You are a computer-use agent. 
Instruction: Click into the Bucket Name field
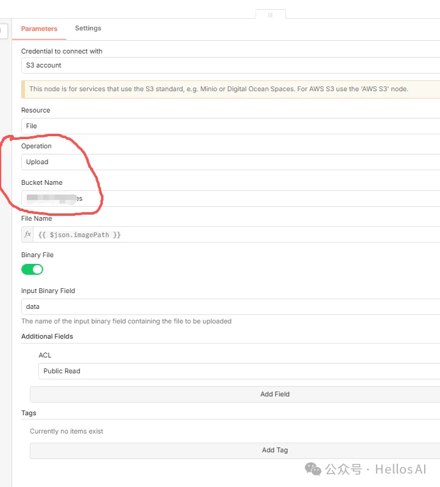[230, 199]
